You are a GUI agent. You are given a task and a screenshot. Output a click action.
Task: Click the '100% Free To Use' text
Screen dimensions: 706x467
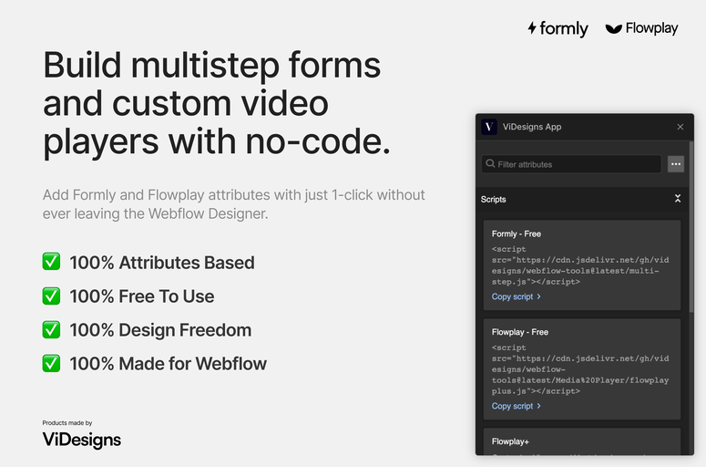coord(142,296)
